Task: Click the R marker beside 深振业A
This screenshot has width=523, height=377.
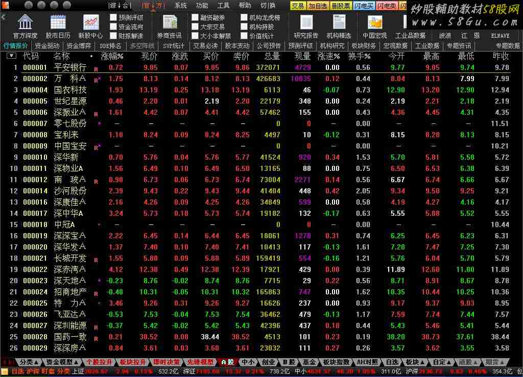Action: [96, 114]
